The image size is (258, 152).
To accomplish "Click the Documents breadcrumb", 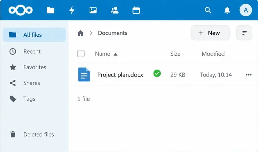I will [x=112, y=33].
